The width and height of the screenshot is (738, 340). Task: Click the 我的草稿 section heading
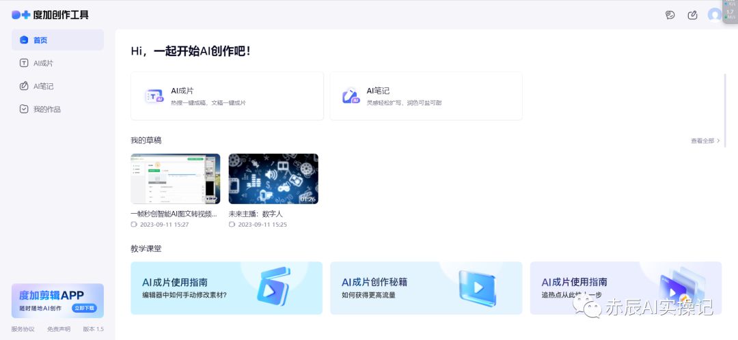pos(146,140)
